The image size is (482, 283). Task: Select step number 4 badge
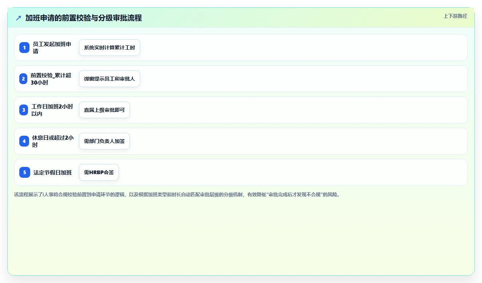click(x=24, y=141)
